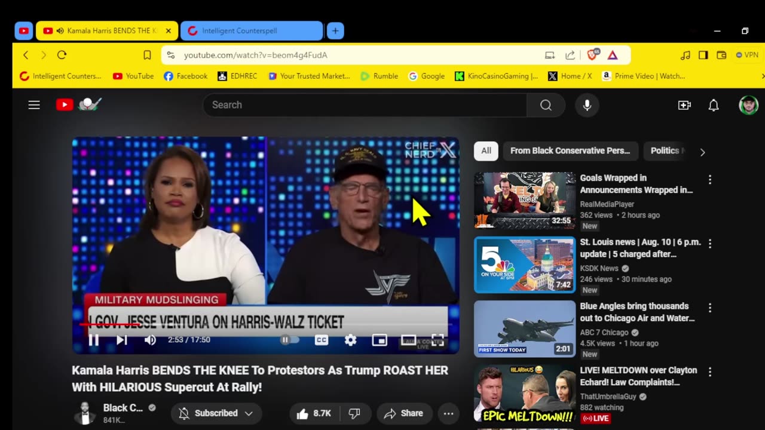This screenshot has width=765, height=430.
Task: Open options for LIVE! MELTDOWN video
Action: click(x=710, y=371)
